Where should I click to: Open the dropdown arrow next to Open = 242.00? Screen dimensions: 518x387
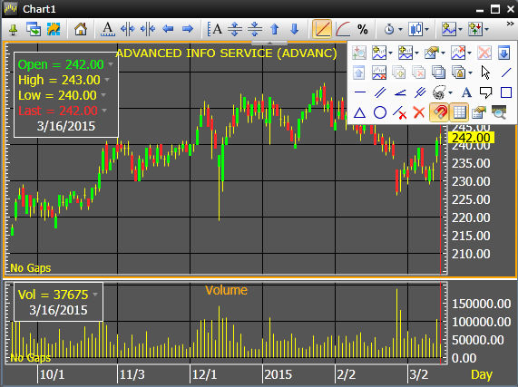(111, 64)
